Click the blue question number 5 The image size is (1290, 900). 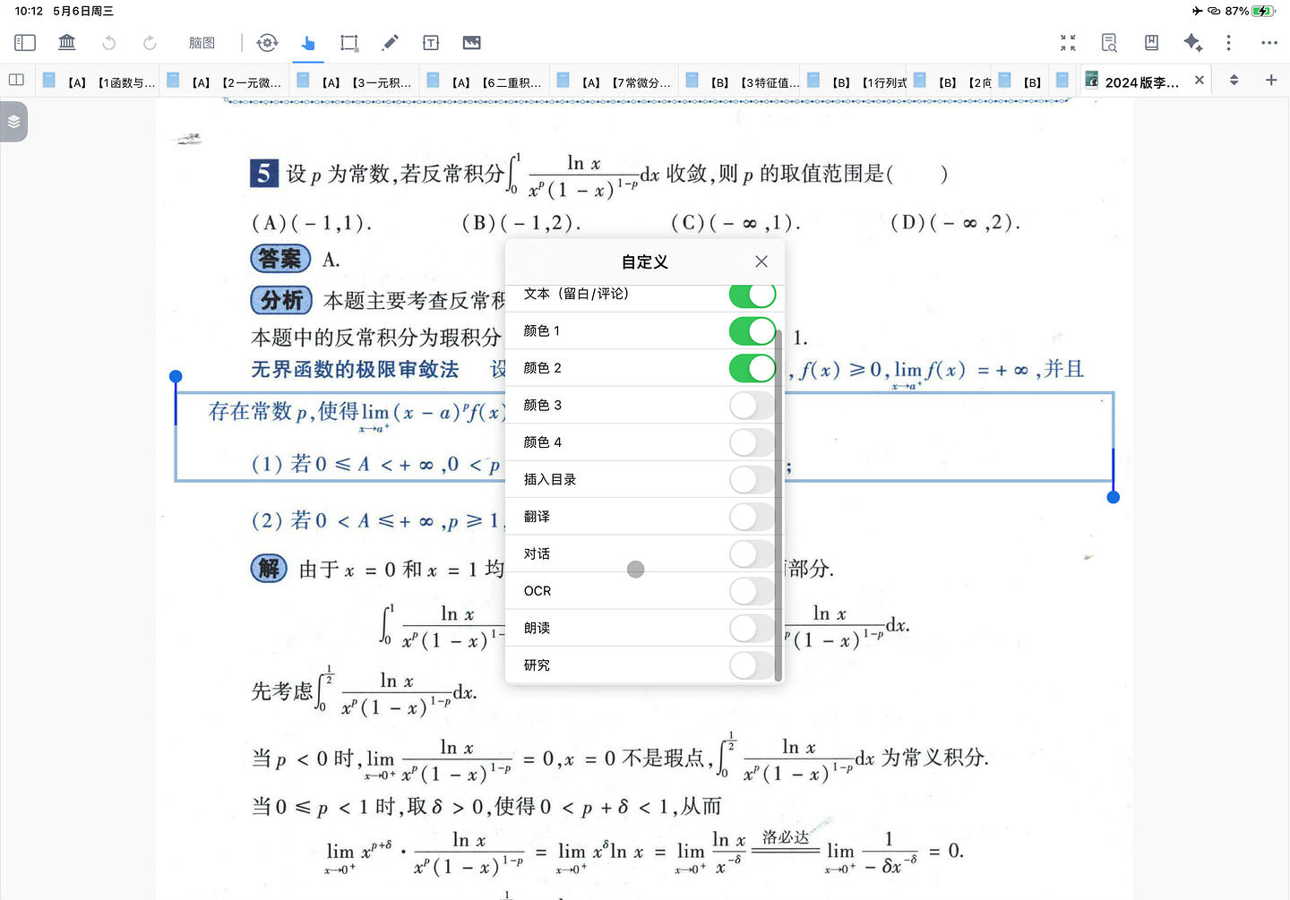(x=263, y=173)
